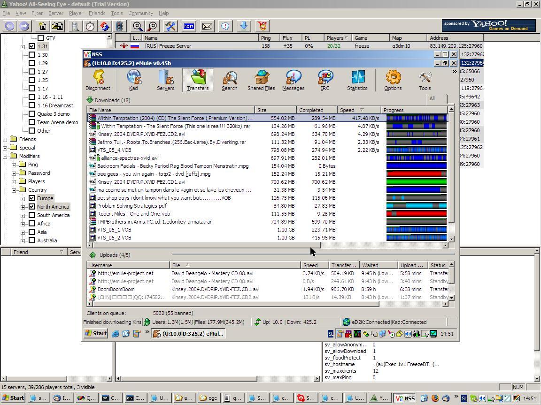
Task: Click the open profile folder icon in the toolbar
Action: (58, 26)
